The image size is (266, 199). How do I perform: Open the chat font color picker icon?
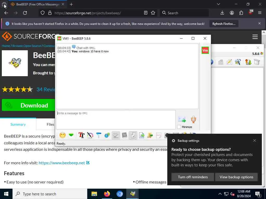pyautogui.click(x=90, y=135)
